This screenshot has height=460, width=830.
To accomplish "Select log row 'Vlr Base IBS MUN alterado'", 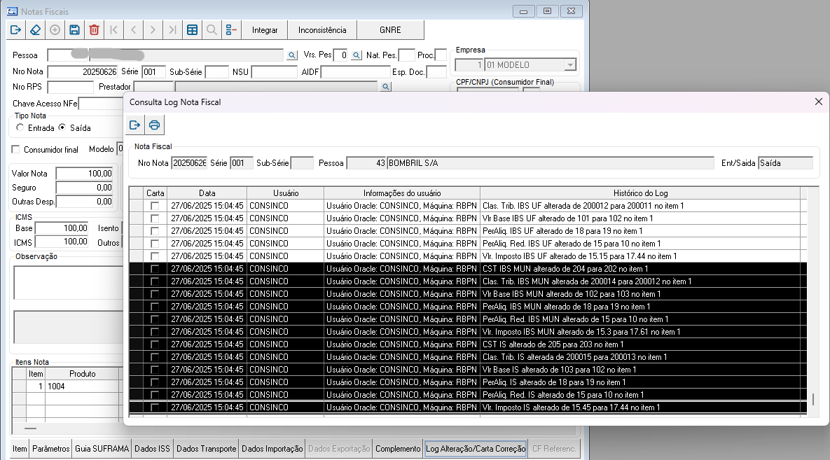I will 468,294.
